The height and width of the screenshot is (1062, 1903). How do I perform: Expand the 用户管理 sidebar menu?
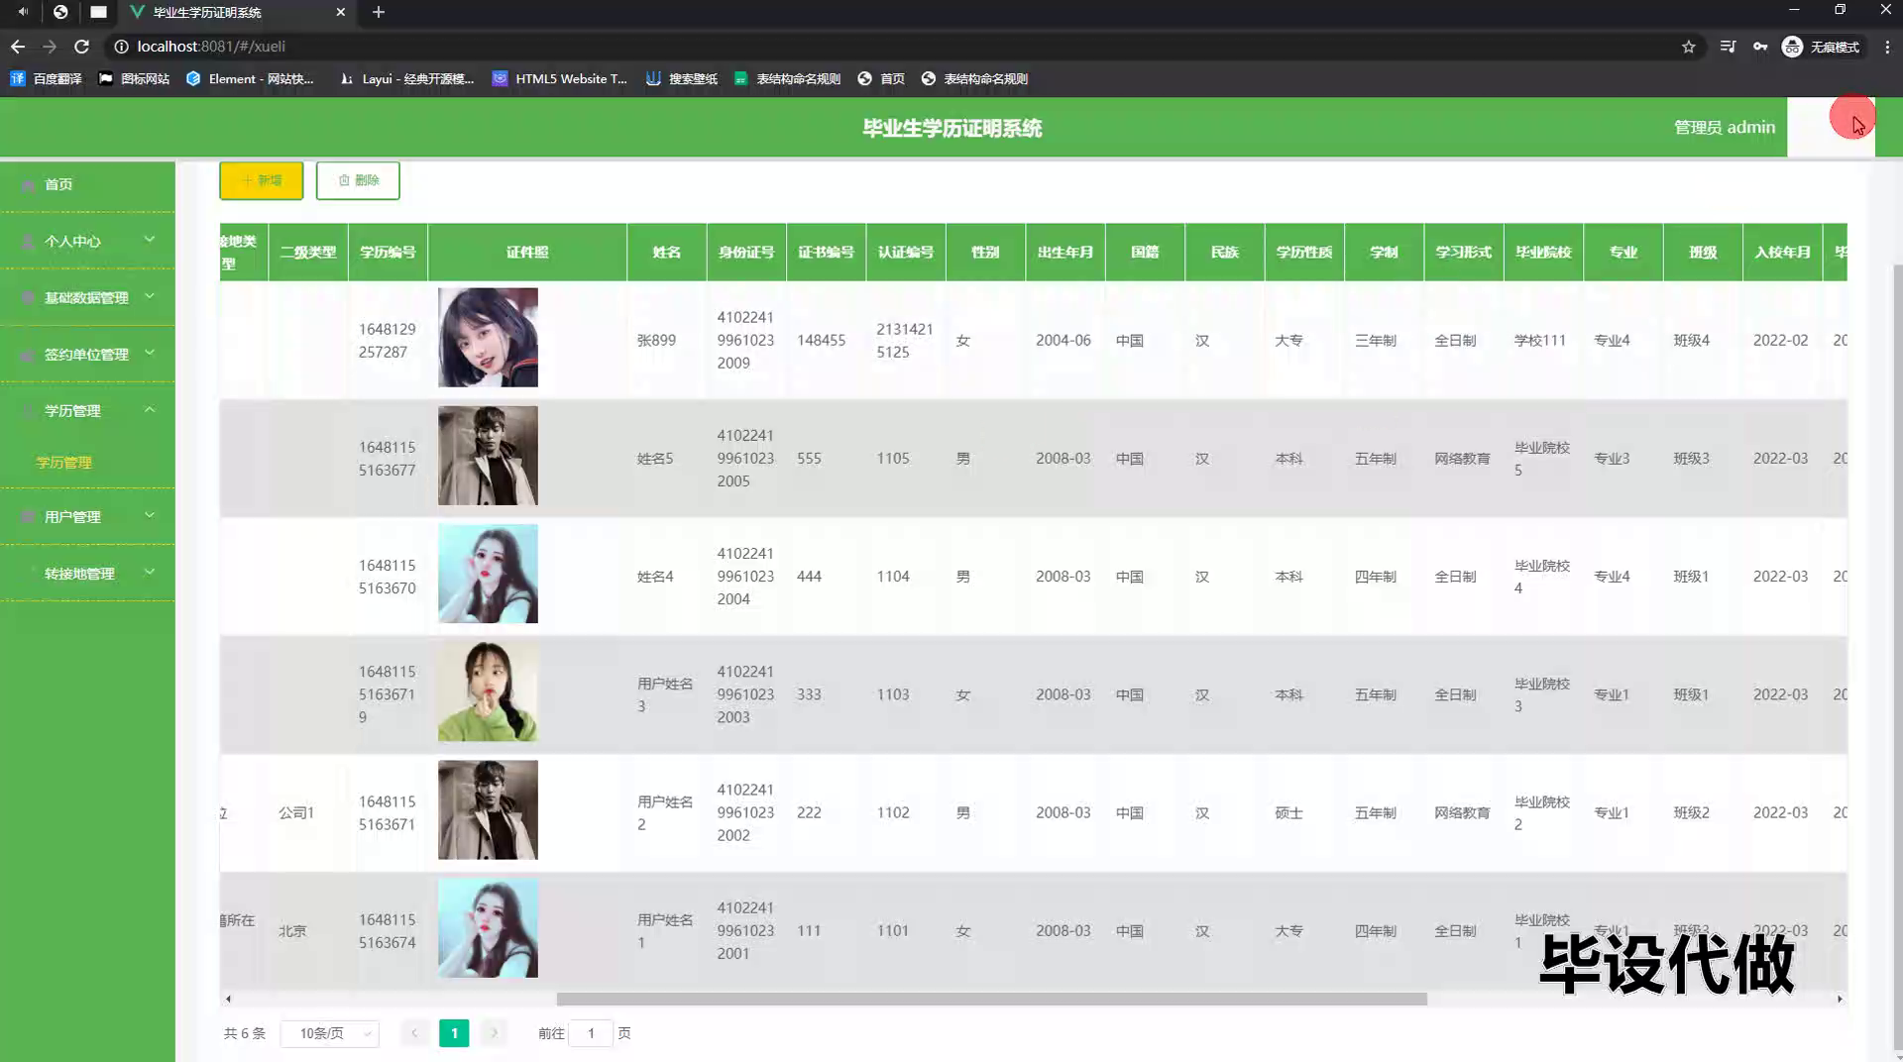87,516
